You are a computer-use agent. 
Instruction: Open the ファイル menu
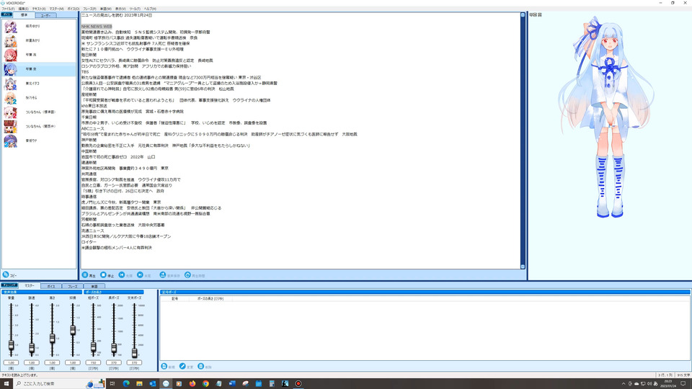tap(8, 9)
